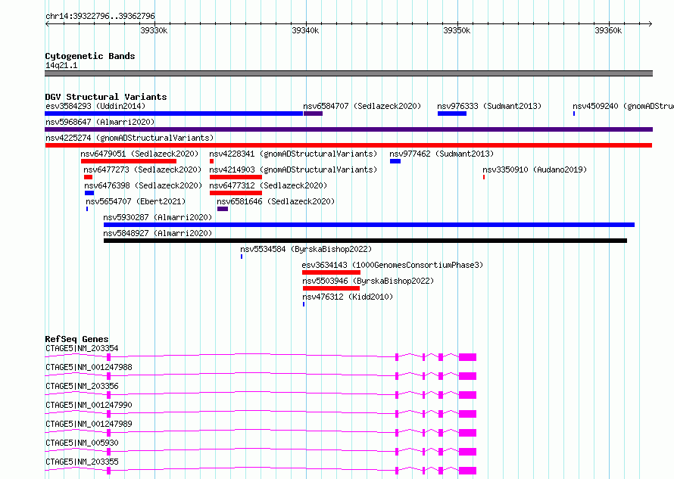Open nsv6477312 (Sedlazeck2020) label
Screen dimensions: 674x479
tap(268, 185)
